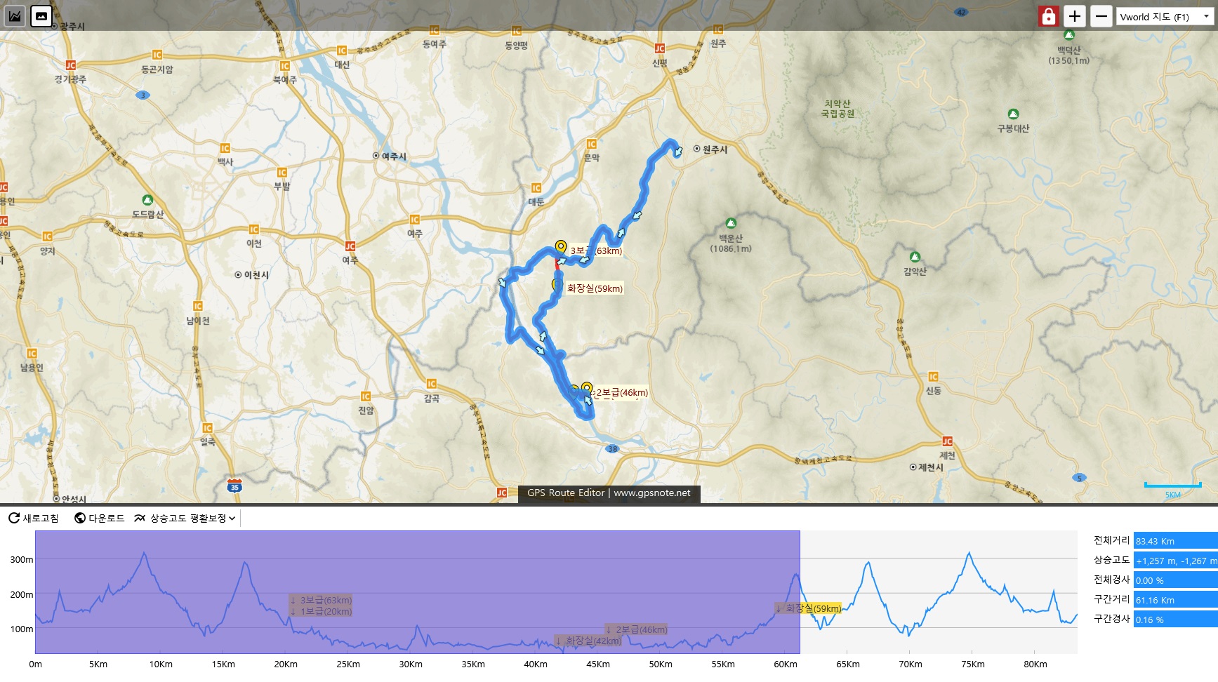Click the 다운로드 download button
The image size is (1218, 682).
[x=100, y=519]
